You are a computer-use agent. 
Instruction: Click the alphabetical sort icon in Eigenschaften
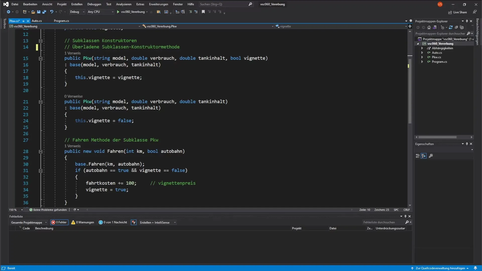click(x=424, y=156)
